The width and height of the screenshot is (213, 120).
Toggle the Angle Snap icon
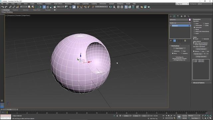[x=82, y=7]
